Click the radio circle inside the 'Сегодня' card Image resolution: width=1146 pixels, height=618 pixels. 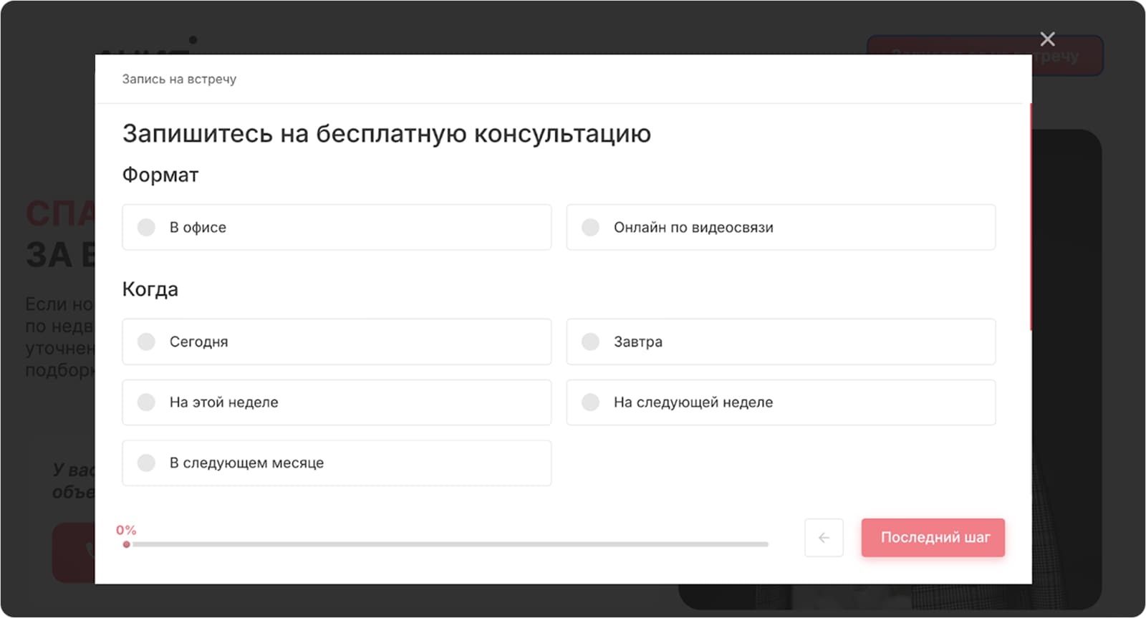tap(147, 342)
